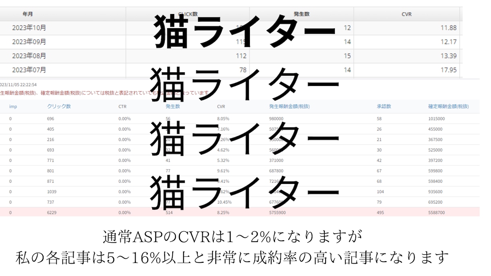Click the 801 クリック数 cell
Image resolution: width=491 pixels, height=276 pixels.
click(x=50, y=171)
